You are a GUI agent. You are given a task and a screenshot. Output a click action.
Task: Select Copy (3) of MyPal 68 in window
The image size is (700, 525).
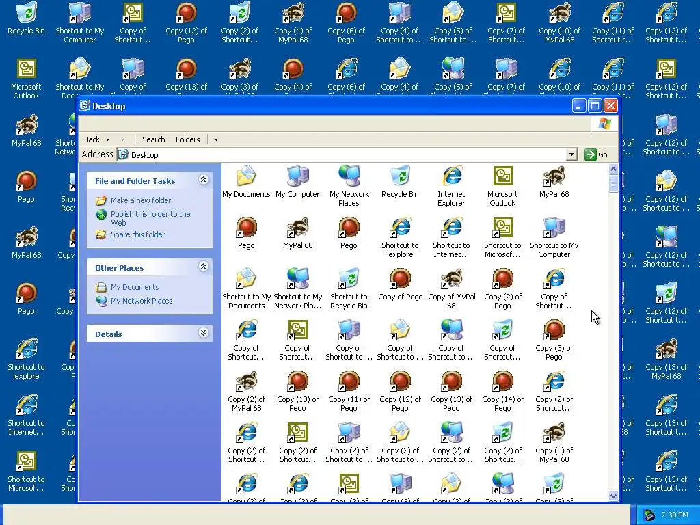[x=554, y=443]
